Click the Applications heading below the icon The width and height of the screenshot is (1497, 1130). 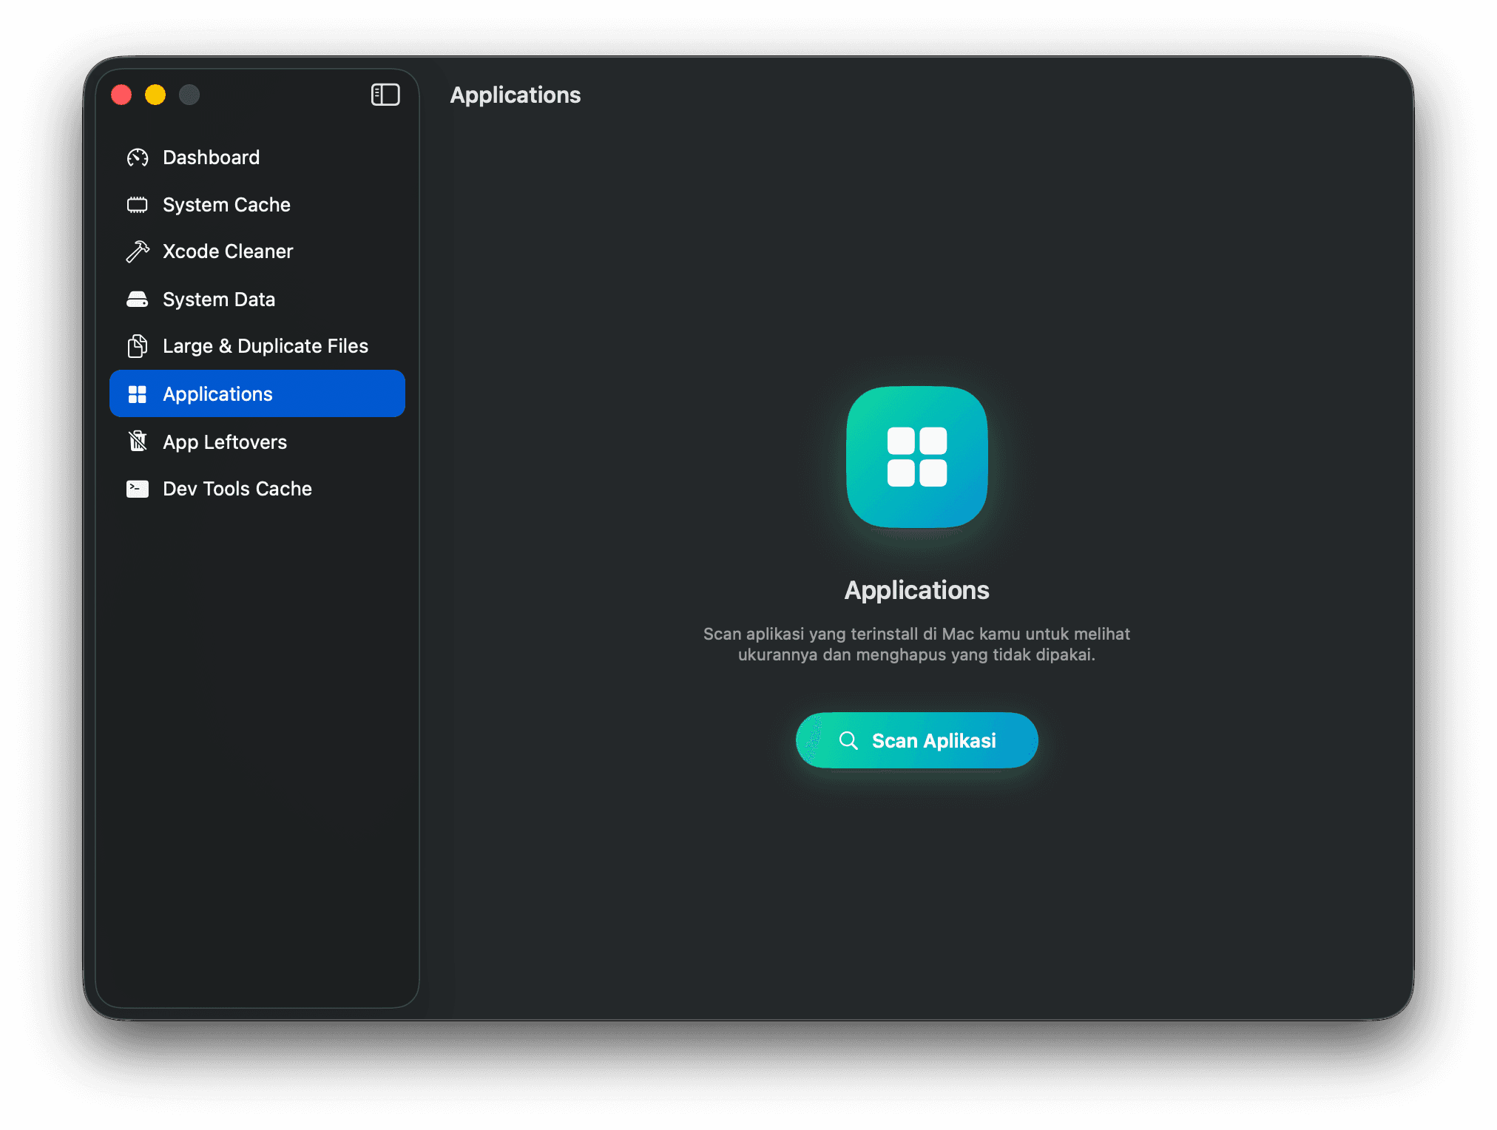[917, 590]
